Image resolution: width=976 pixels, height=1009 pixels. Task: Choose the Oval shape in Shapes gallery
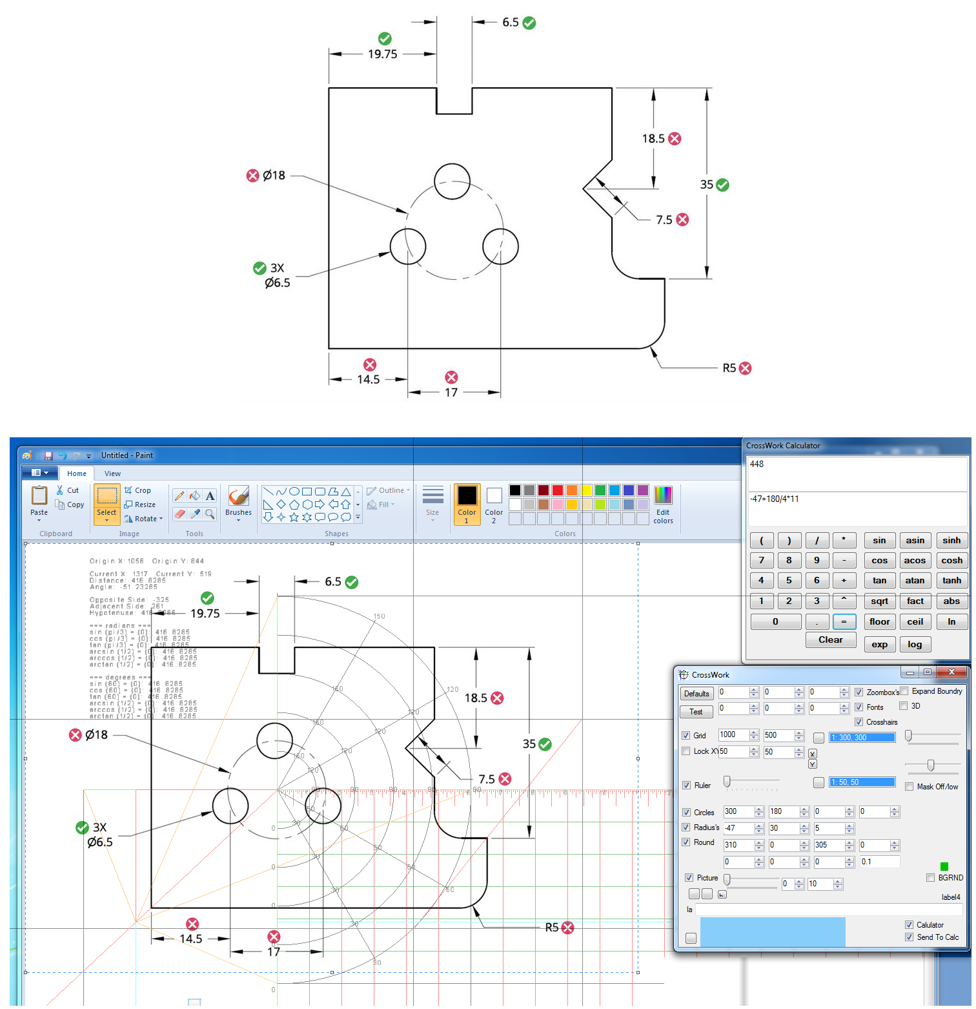point(294,492)
